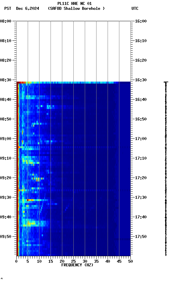
Task: Click the UTC time label '16:50'
Action: 141,119
